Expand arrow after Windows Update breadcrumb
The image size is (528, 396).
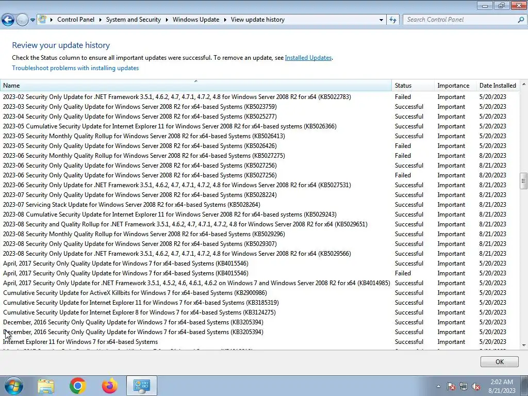(x=225, y=20)
